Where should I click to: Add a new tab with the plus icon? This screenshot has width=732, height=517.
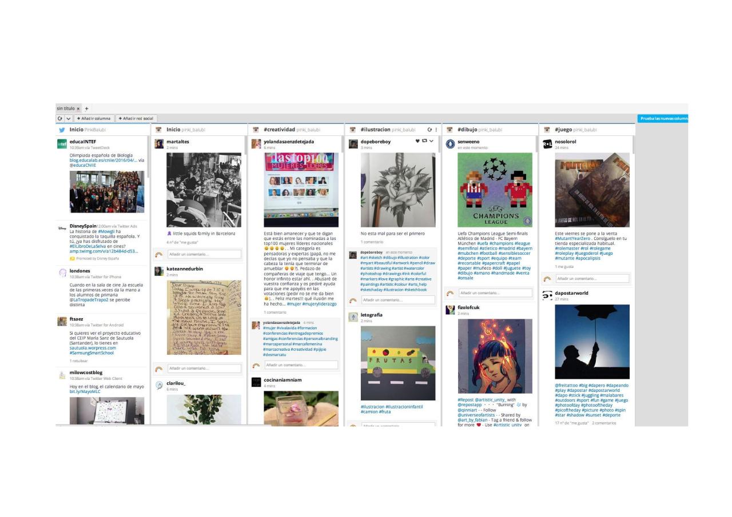[x=87, y=109]
